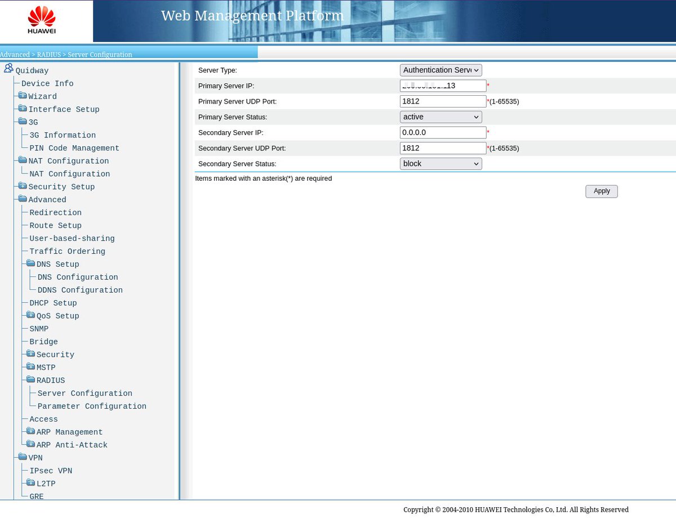Select the Interface Setup tree label

click(64, 110)
